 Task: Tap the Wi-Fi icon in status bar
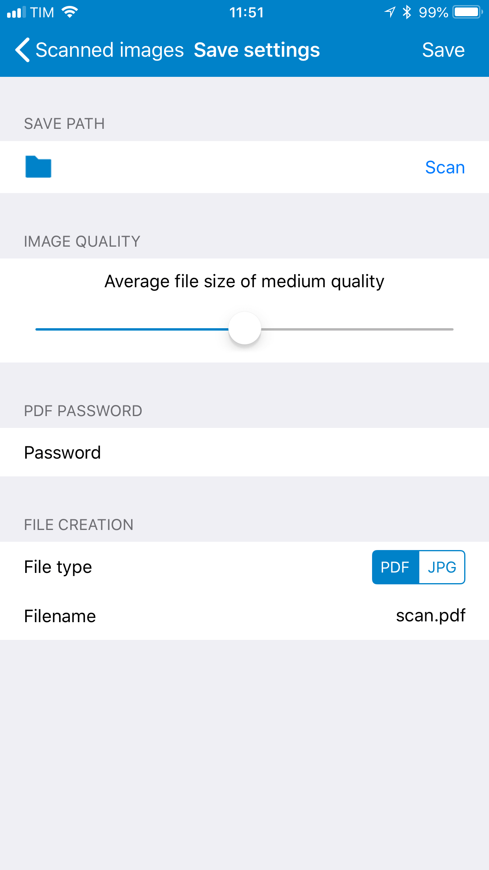(70, 12)
